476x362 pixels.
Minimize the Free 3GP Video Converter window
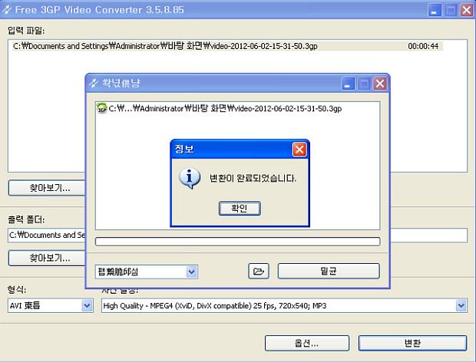435,10
